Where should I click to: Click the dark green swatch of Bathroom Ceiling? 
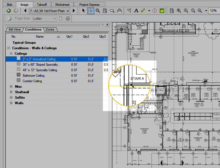(18, 75)
